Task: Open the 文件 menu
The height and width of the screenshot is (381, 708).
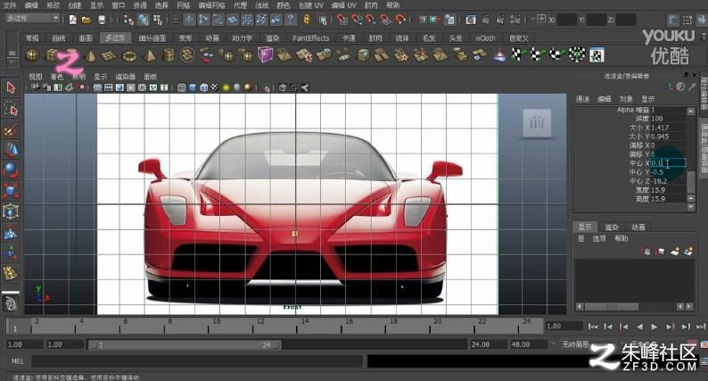Action: point(9,5)
